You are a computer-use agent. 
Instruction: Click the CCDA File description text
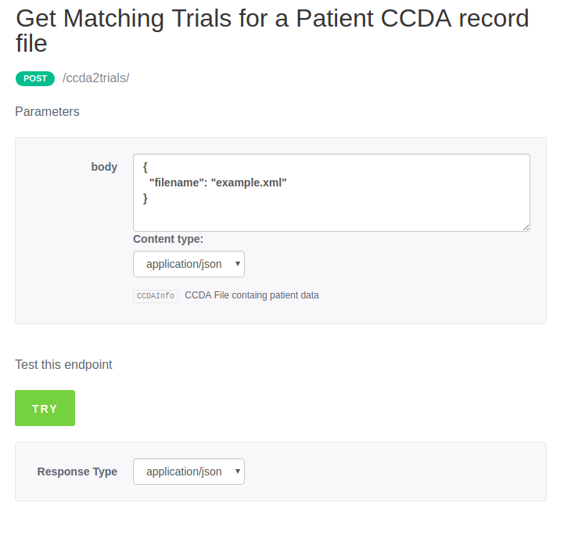pyautogui.click(x=251, y=295)
